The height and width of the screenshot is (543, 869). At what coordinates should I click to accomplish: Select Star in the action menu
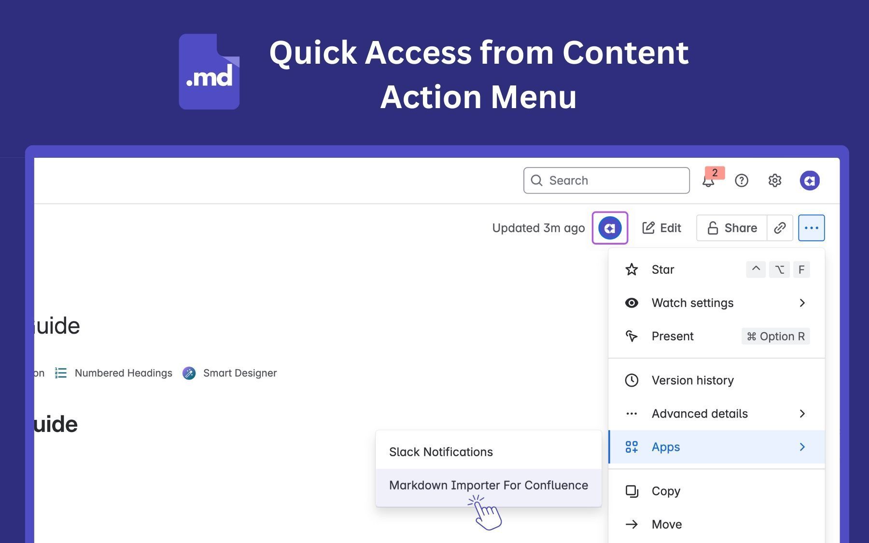(x=716, y=269)
